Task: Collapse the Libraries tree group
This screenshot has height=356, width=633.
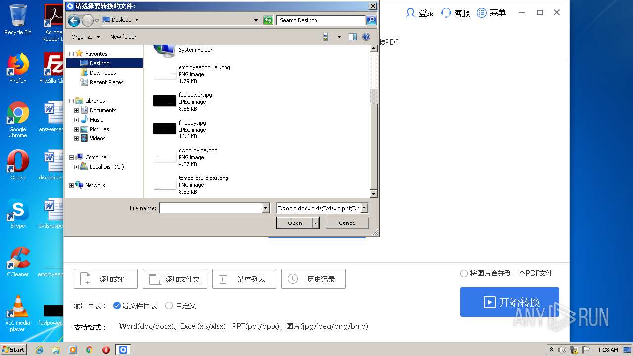Action: click(x=71, y=101)
